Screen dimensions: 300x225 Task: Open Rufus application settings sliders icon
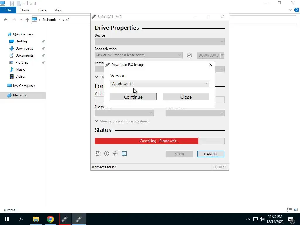click(115, 154)
